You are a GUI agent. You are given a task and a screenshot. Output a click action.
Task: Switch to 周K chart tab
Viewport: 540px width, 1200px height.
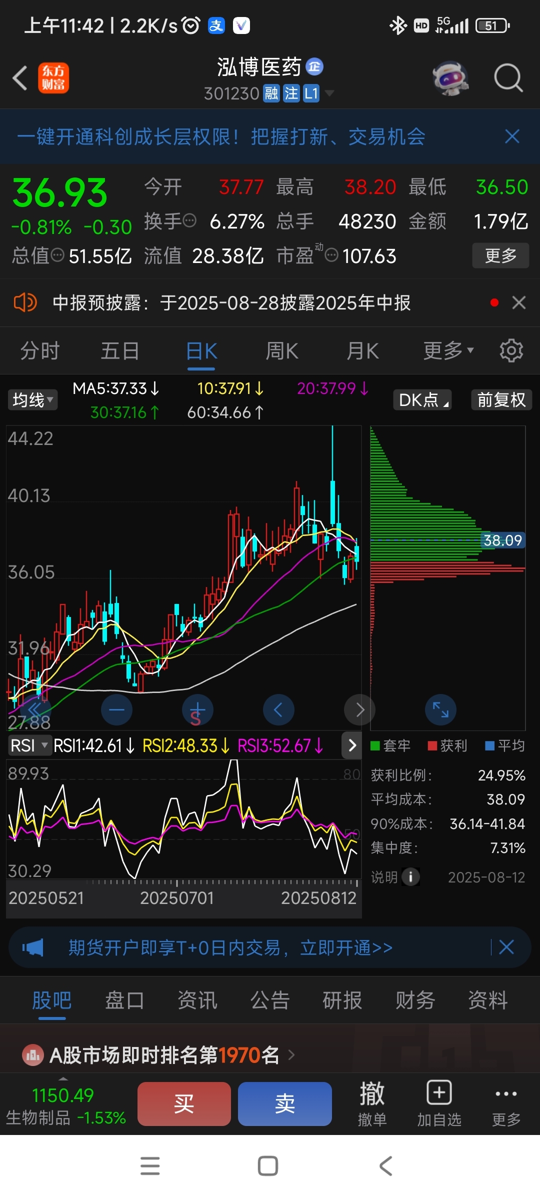282,351
